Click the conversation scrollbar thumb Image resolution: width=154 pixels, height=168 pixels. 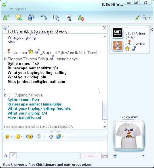click(105, 110)
